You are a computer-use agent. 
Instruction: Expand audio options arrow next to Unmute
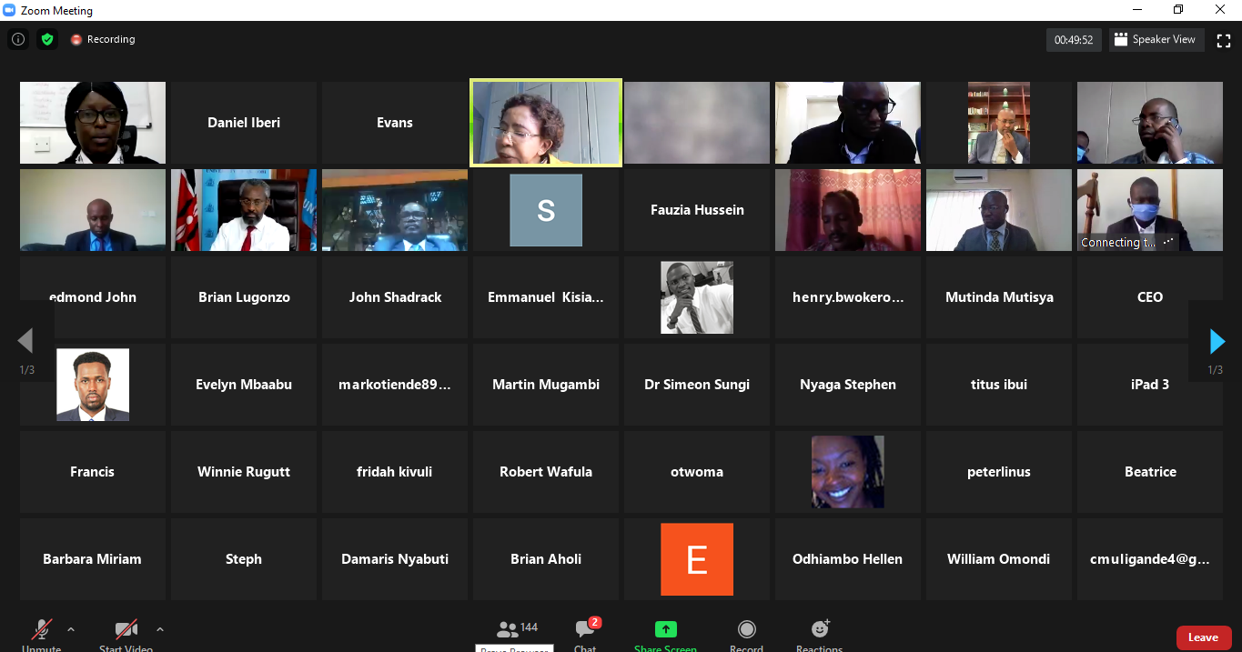pos(71,629)
